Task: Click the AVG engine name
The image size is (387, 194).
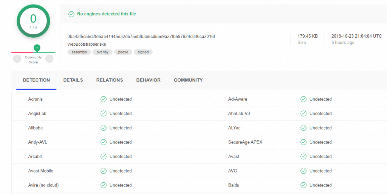Action: (233, 171)
